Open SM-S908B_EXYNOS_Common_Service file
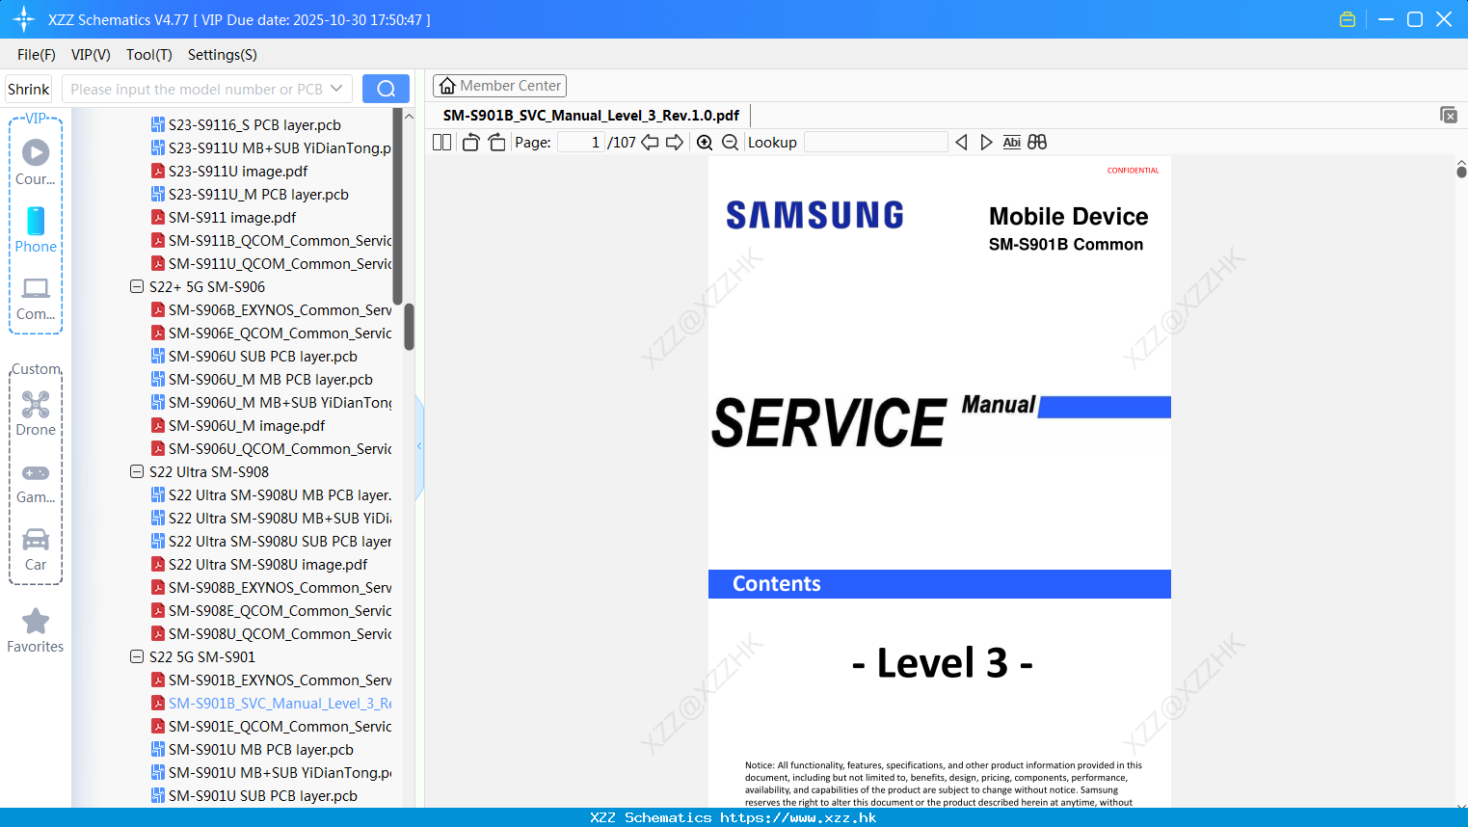The image size is (1468, 827). [x=271, y=587]
